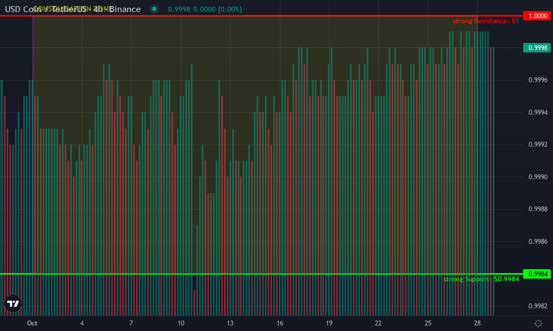This screenshot has height=331, width=553.
Task: Click the green market status dot
Action: (154, 9)
